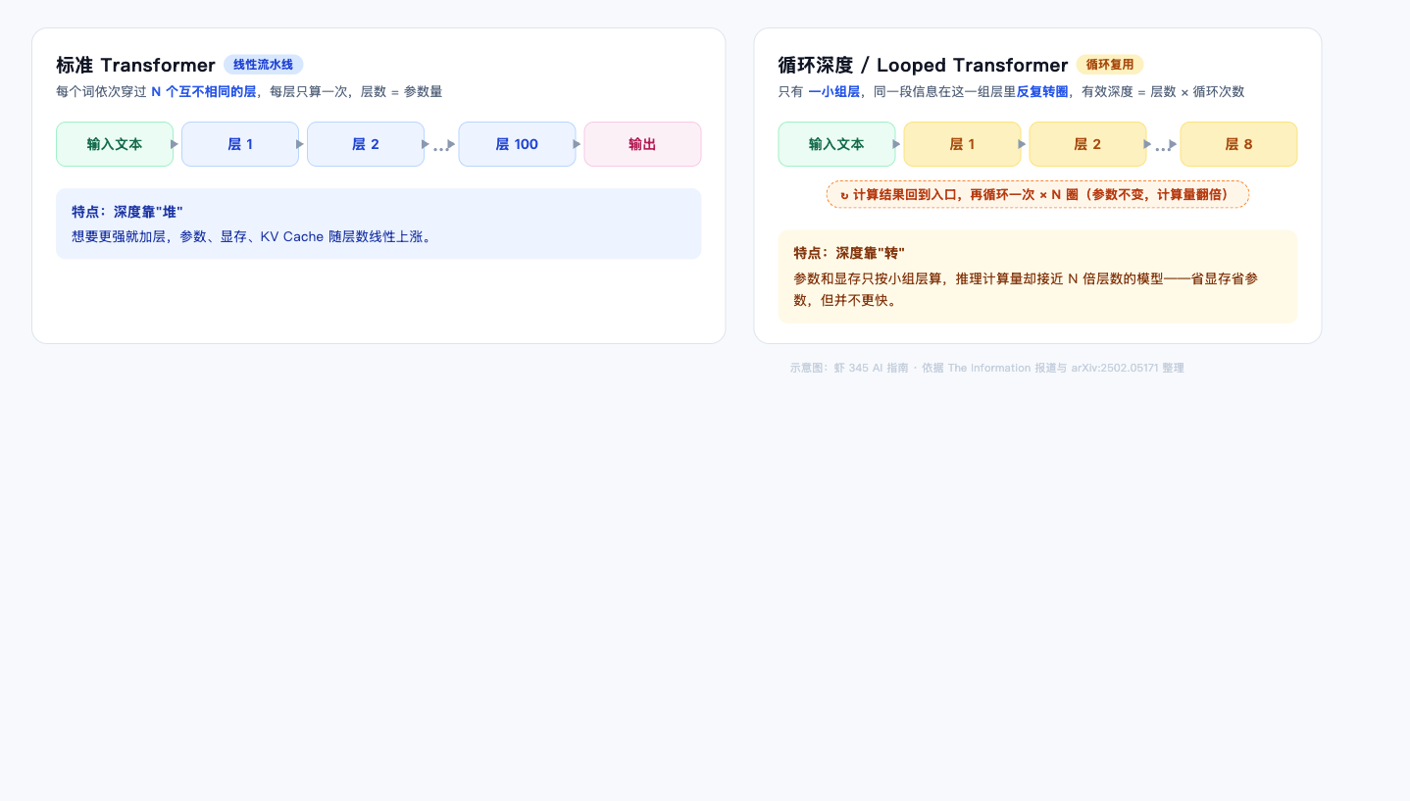Click the "特点：深度靠"转"" note title
Screen dimensions: 1410x801
[849, 254]
